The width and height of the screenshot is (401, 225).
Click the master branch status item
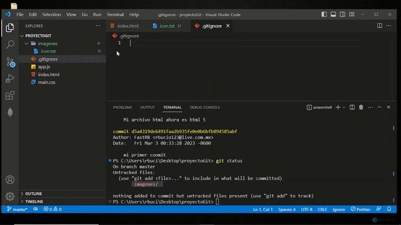click(17, 209)
